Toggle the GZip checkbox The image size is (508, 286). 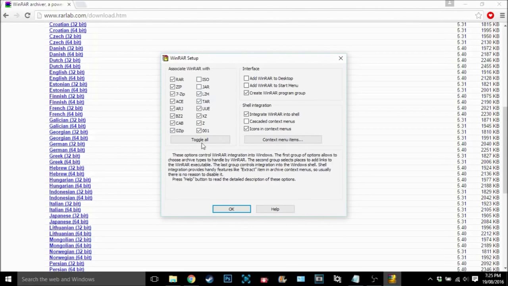(173, 130)
